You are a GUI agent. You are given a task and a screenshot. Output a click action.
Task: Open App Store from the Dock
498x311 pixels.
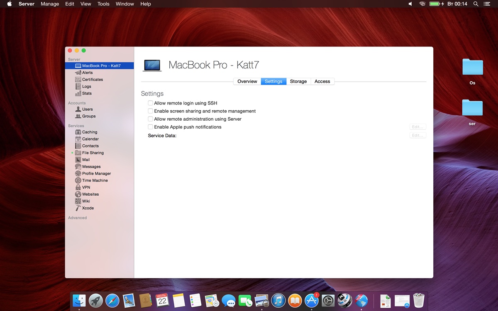(312, 301)
